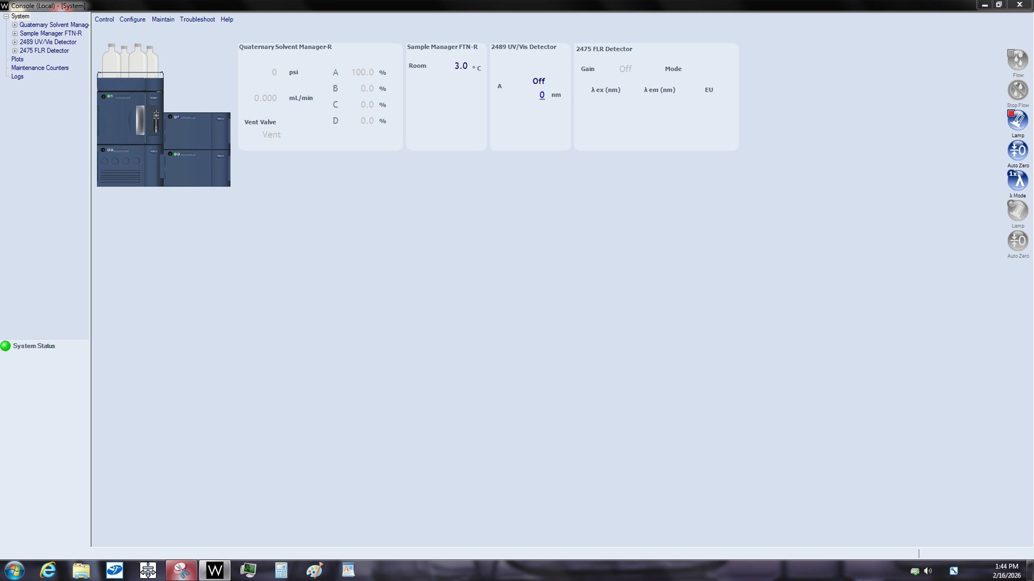The height and width of the screenshot is (581, 1034).
Task: Expand the 2489 UV/Vis Detector node
Action: (x=15, y=42)
